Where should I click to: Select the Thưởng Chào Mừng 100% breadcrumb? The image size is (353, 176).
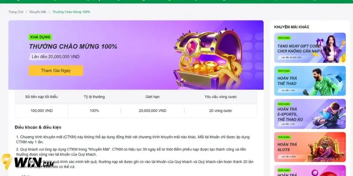(71, 12)
